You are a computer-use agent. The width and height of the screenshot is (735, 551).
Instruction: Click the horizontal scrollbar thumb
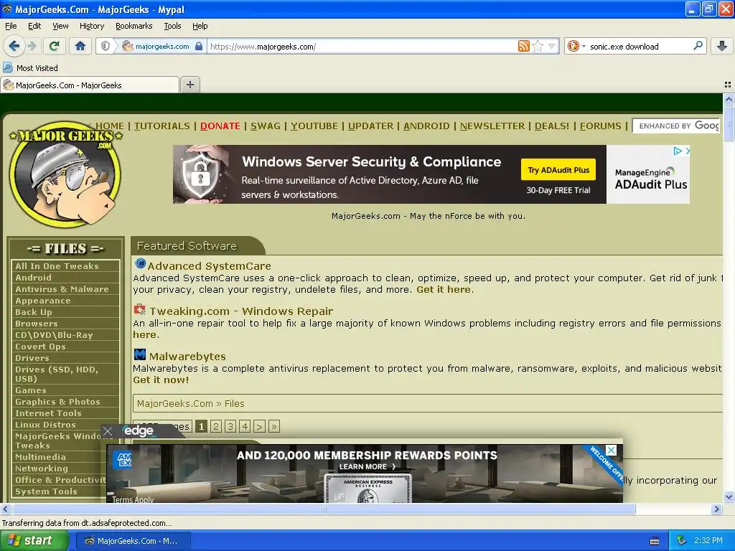324,509
